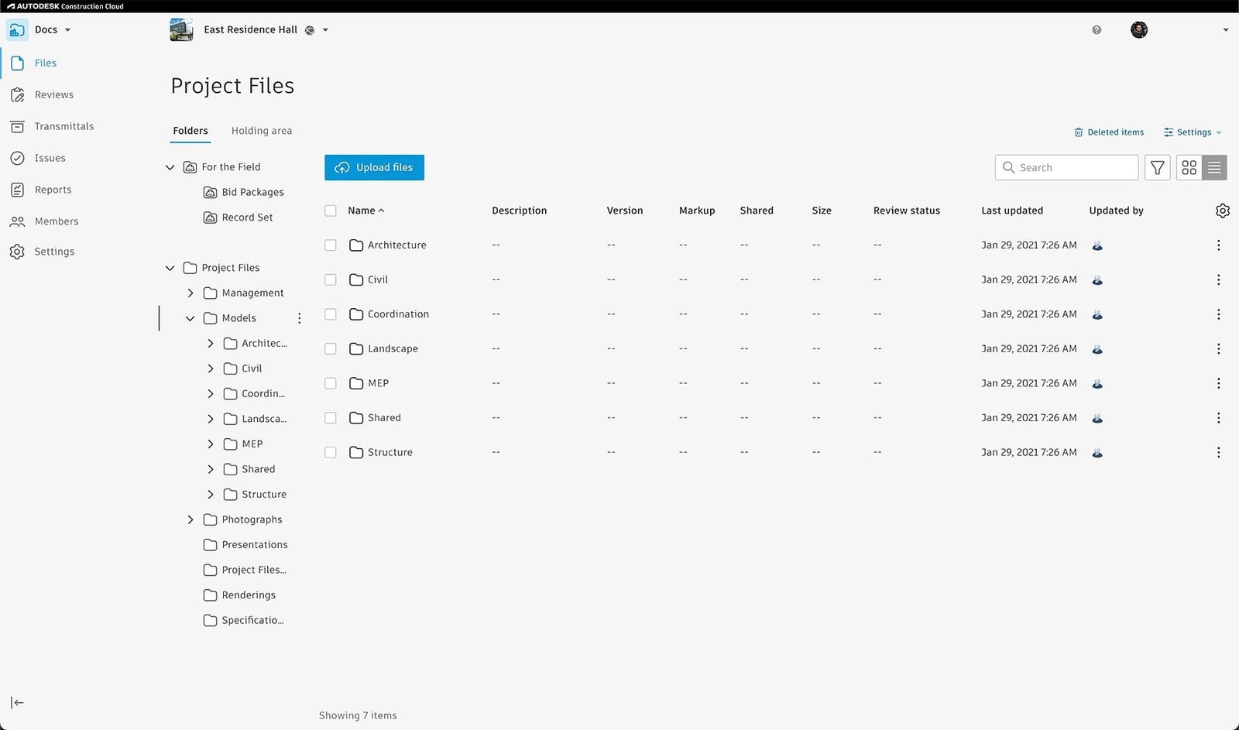Check the Architecture folder checkbox
Image resolution: width=1239 pixels, height=730 pixels.
[x=331, y=245]
